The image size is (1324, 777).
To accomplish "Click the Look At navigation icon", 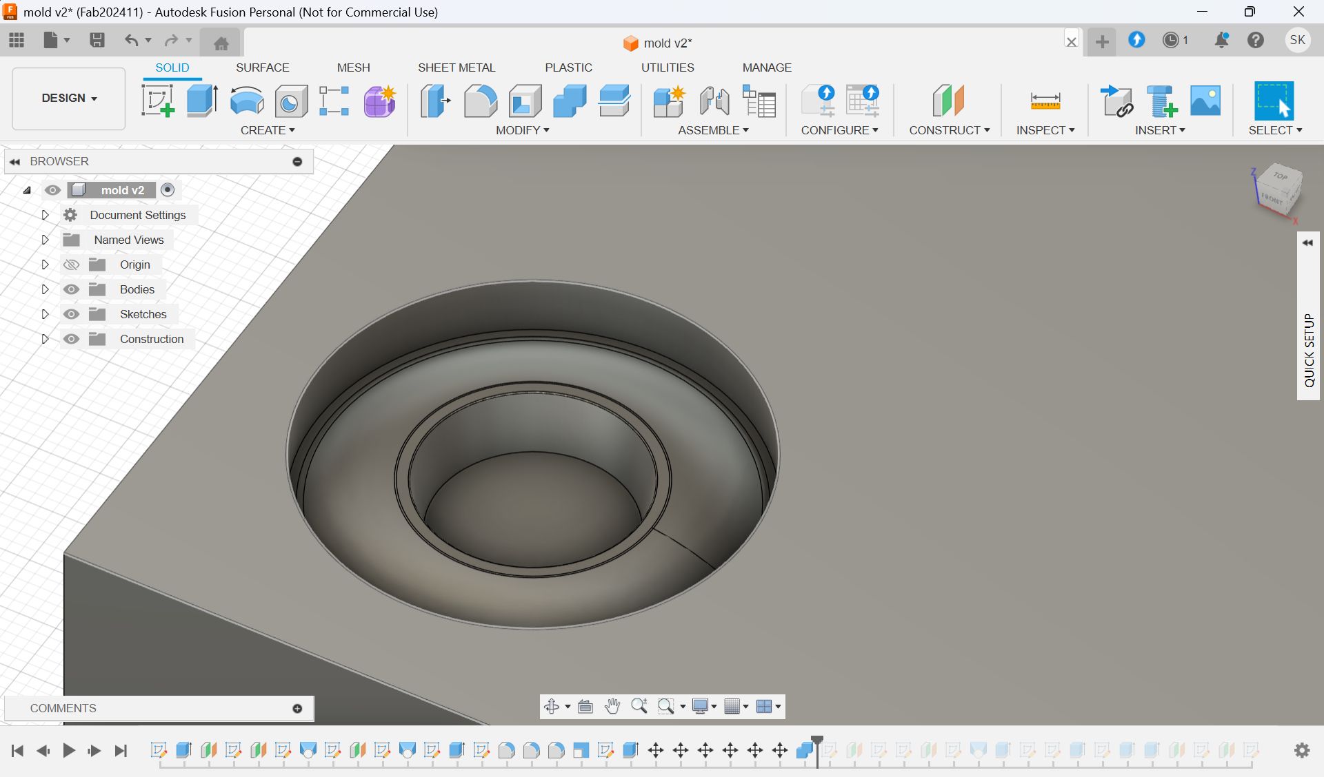I will coord(585,706).
